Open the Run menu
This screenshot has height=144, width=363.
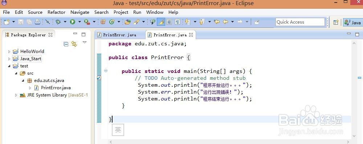[x=137, y=12]
